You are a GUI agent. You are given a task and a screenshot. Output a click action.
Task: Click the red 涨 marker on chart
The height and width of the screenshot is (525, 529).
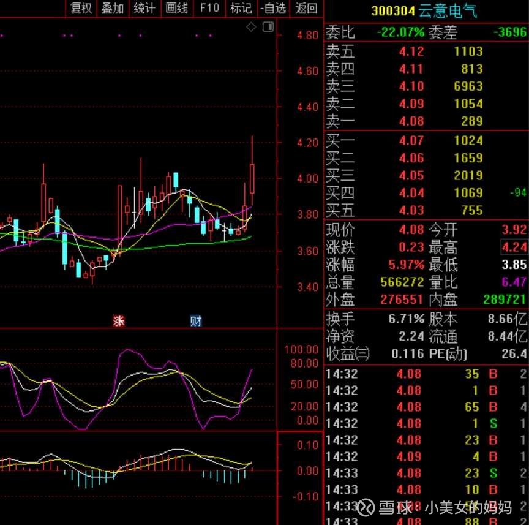coord(118,321)
